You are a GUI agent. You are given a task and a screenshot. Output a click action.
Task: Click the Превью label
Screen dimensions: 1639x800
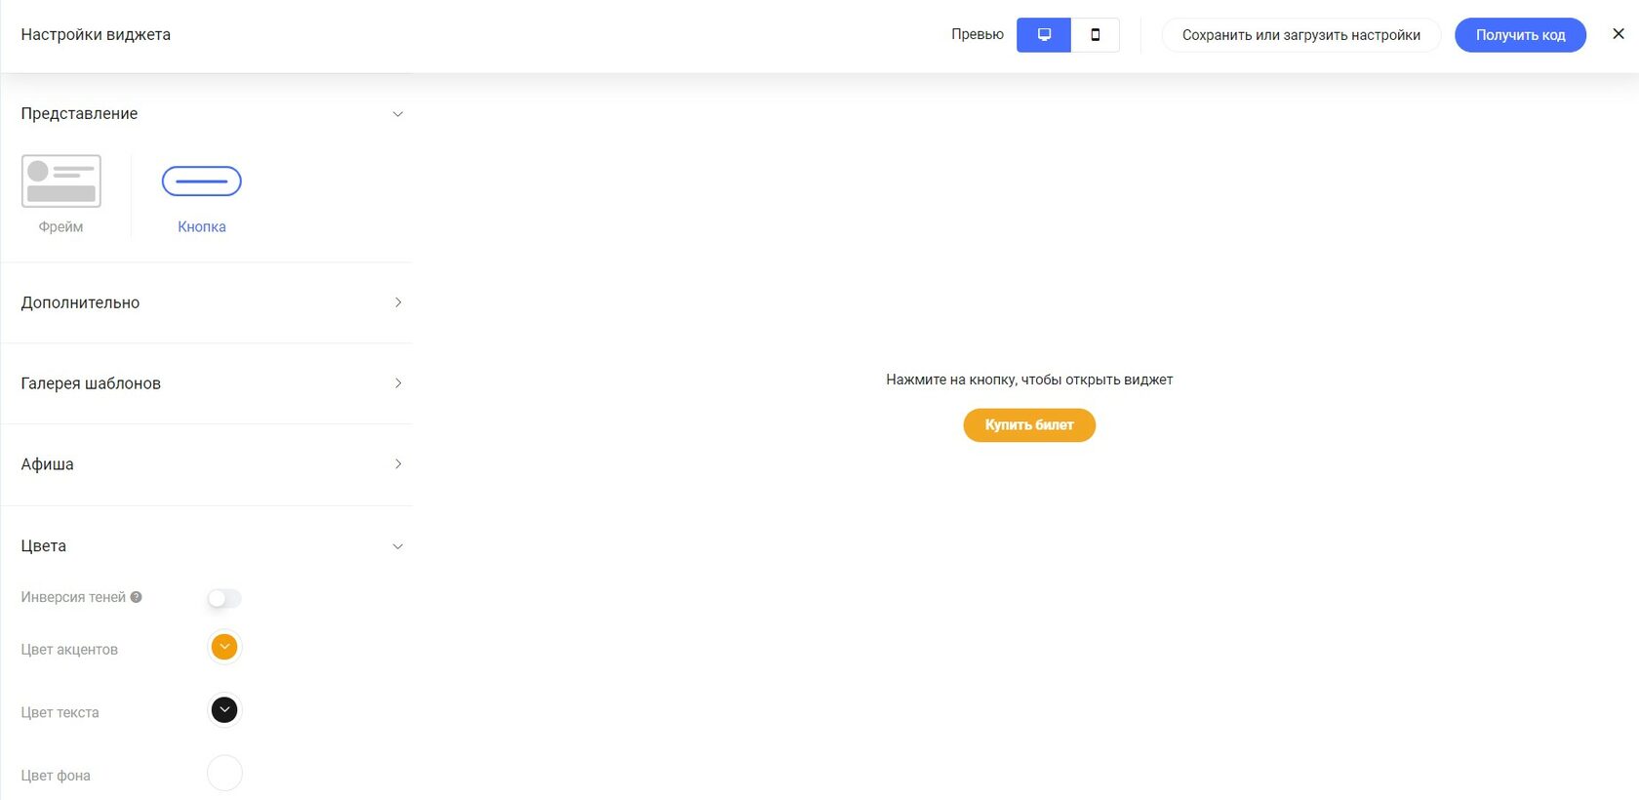click(978, 34)
